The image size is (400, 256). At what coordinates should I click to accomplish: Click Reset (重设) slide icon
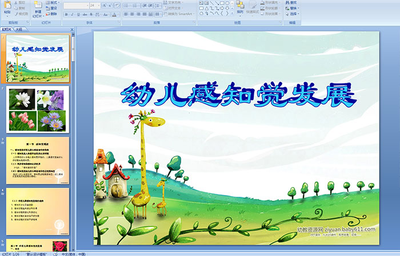(x=47, y=8)
